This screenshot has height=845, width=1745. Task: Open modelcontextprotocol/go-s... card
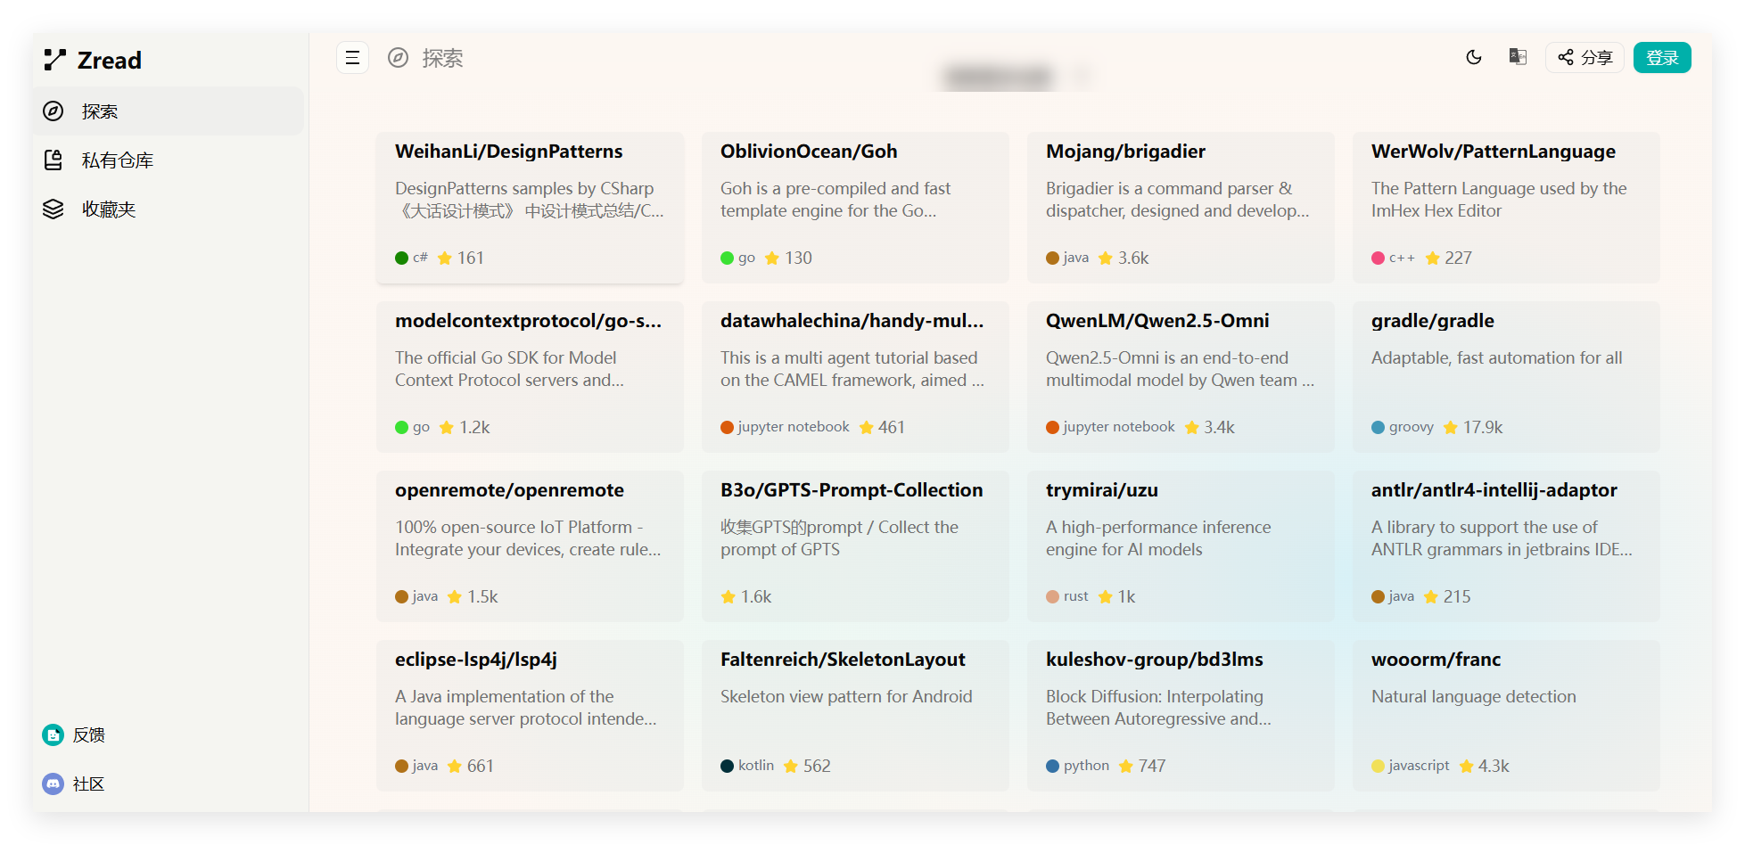coord(530,377)
